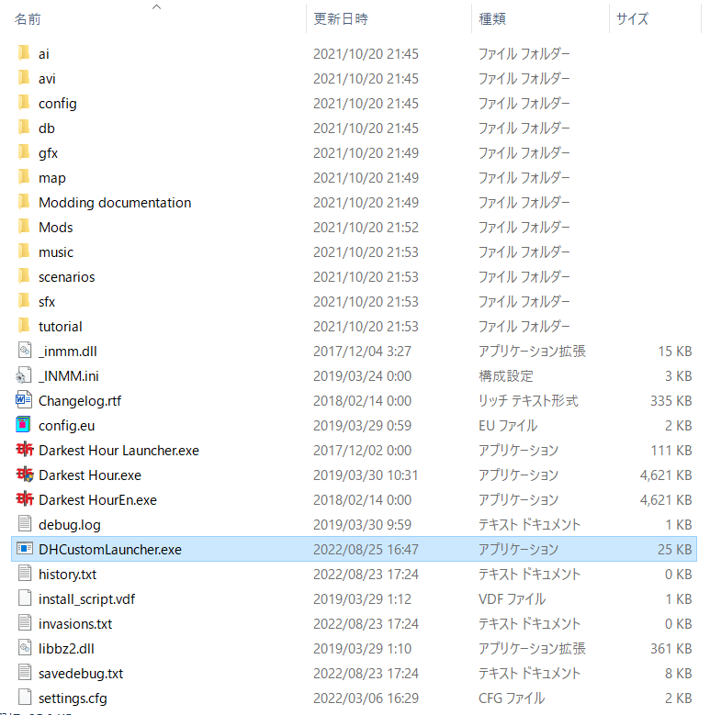
Task: Select the Modding documentation folder
Action: point(115,202)
